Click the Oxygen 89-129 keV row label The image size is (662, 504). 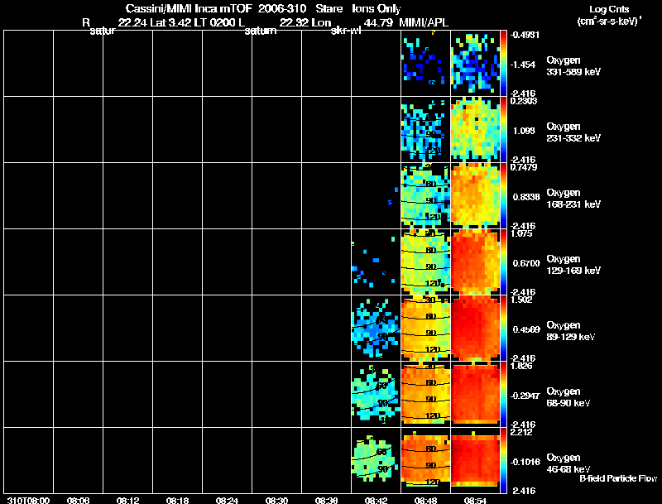tap(570, 330)
